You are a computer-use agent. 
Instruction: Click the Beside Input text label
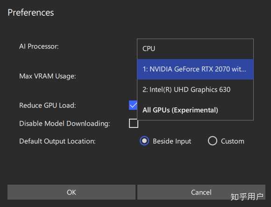(172, 141)
